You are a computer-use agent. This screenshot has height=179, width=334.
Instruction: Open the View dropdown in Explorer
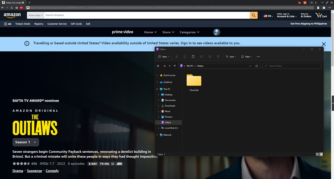pos(247,57)
